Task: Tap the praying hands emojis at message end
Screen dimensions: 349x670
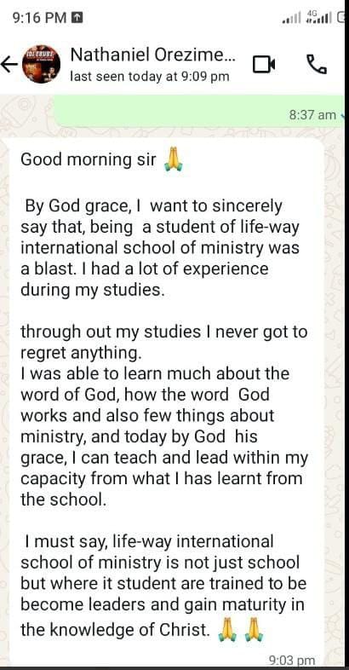Action: tap(241, 630)
